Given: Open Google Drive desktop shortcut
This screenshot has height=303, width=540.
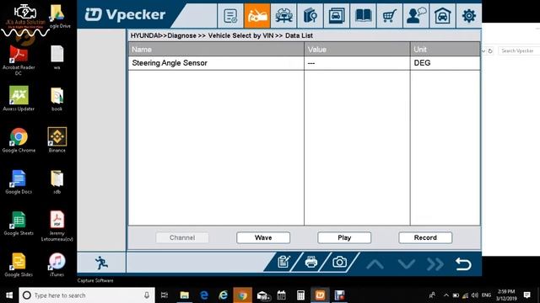Looking at the screenshot, I should (58, 16).
